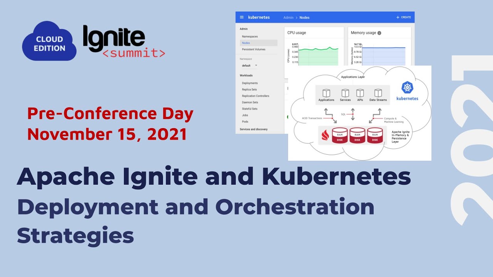Click the Nodes breadcrumb in header
Screen dimensions: 493x277
304,18
